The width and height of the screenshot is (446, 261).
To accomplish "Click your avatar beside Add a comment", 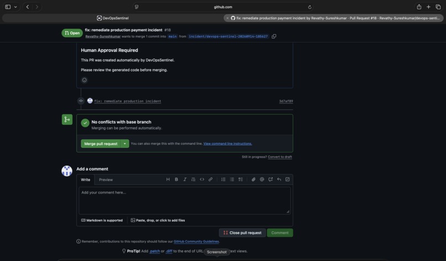I will click(67, 171).
